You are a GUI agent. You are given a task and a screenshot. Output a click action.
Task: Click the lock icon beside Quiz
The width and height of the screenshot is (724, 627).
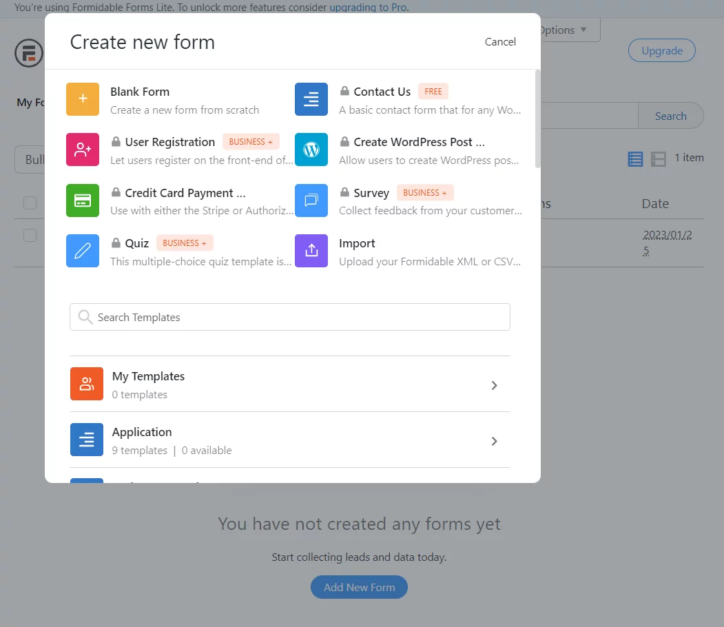116,242
